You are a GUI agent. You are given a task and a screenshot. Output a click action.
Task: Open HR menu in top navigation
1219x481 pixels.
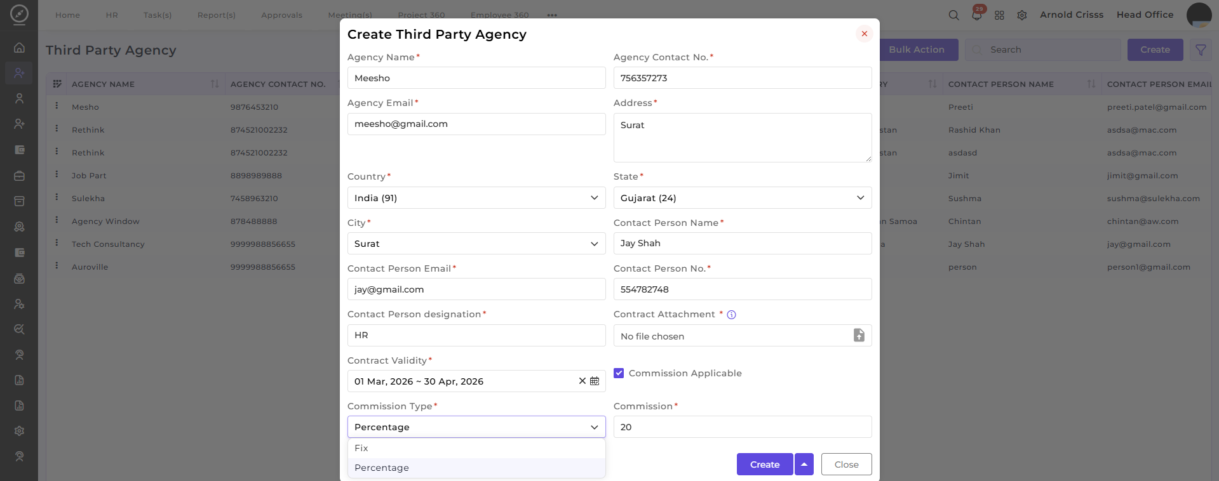[112, 15]
